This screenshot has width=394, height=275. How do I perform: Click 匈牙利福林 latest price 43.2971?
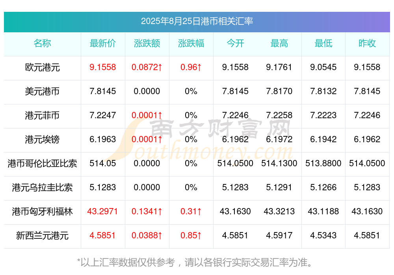pyautogui.click(x=102, y=211)
